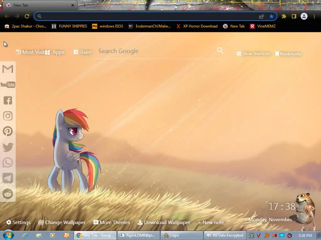Open the Pinterest sidebar icon
Screen dimensions: 321x240
click(x=8, y=131)
